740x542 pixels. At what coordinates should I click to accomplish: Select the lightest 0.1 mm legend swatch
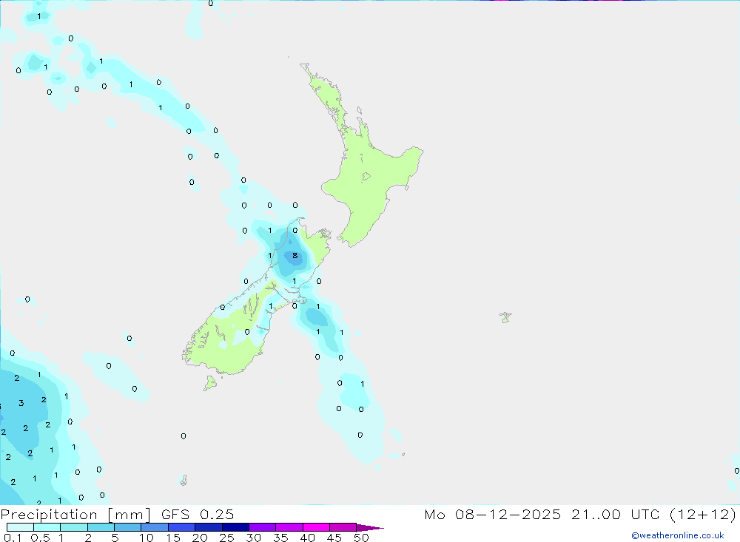pos(20,527)
